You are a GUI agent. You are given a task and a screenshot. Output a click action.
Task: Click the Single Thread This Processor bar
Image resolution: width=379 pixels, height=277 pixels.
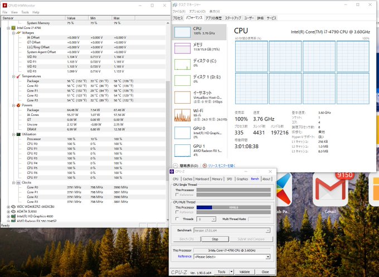pyautogui.click(x=234, y=190)
